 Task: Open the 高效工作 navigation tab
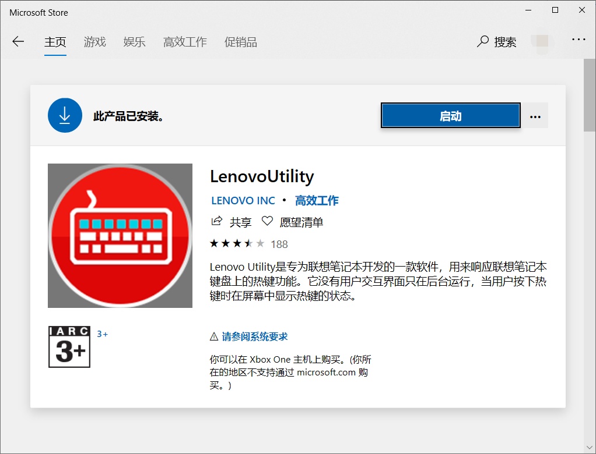[185, 42]
